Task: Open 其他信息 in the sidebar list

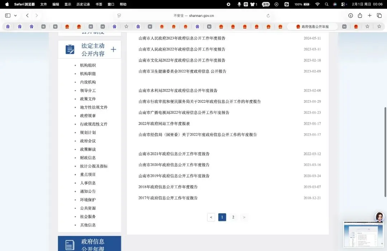Action: [x=88, y=225]
